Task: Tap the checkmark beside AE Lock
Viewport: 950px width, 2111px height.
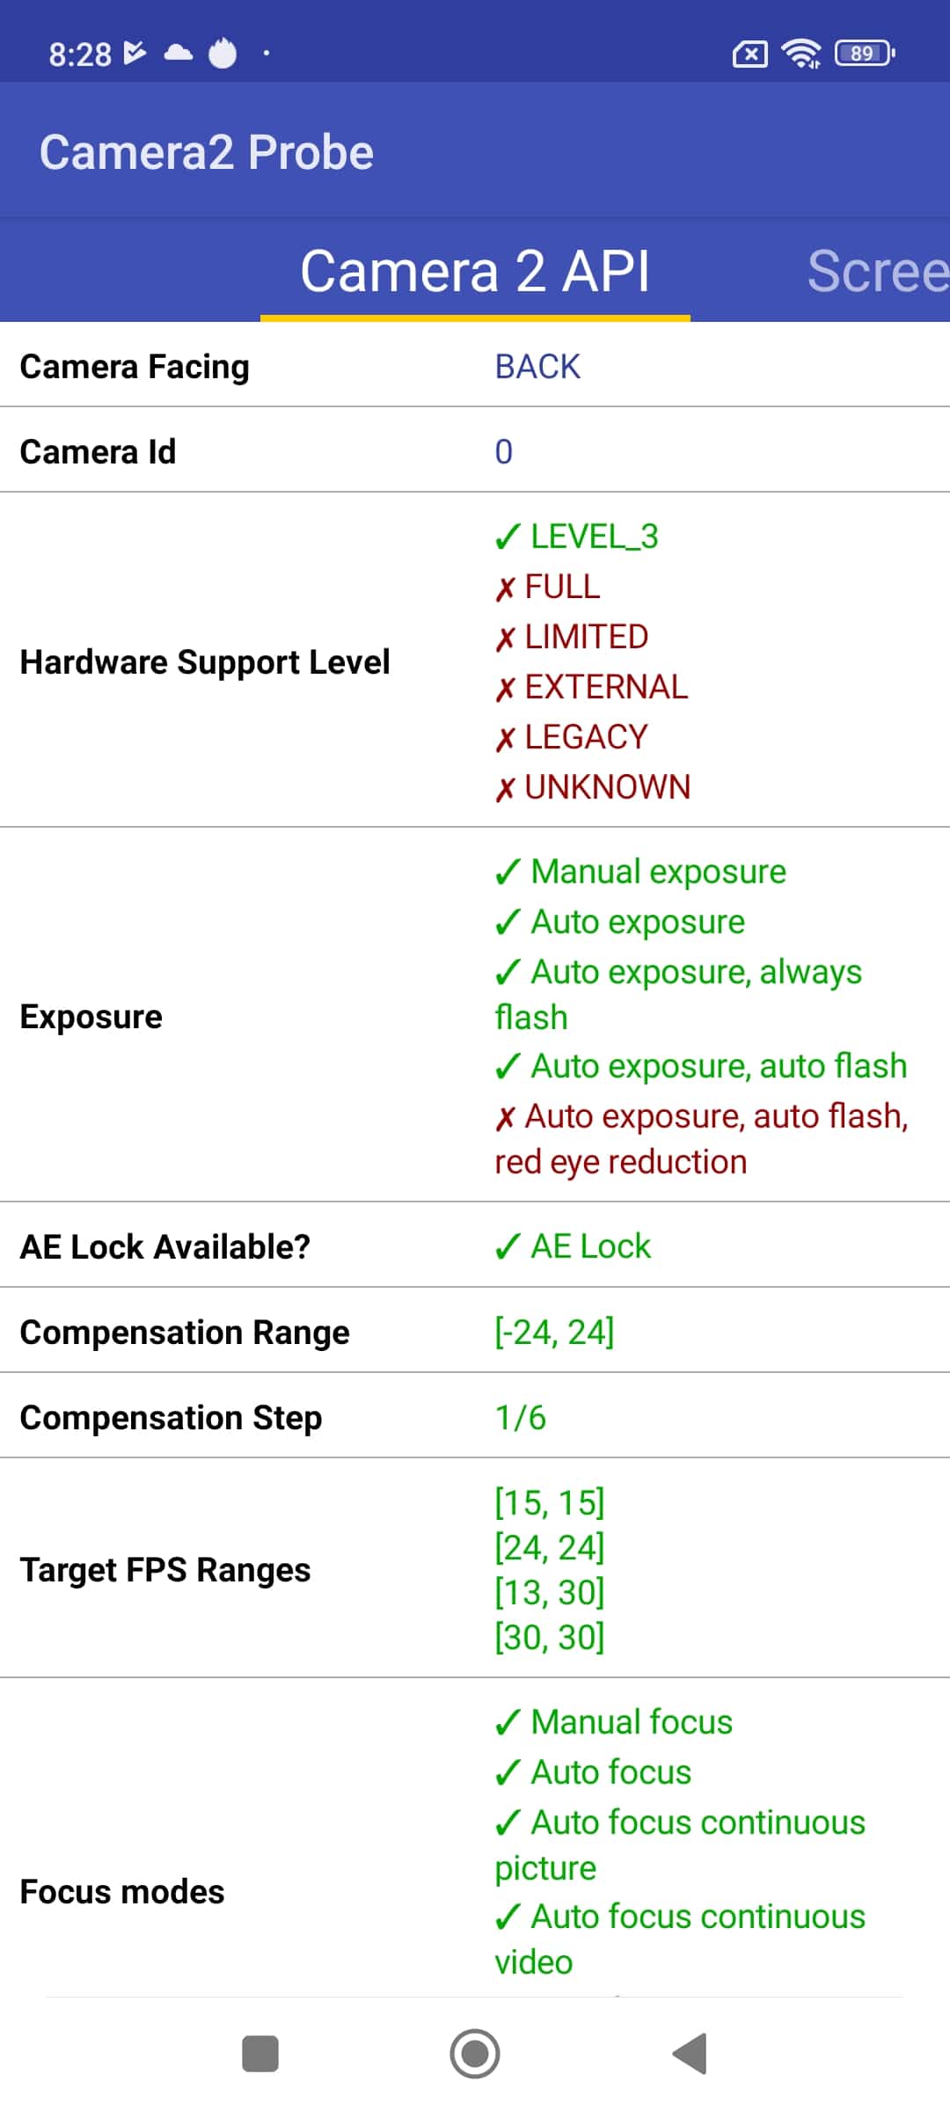Action: point(508,1246)
